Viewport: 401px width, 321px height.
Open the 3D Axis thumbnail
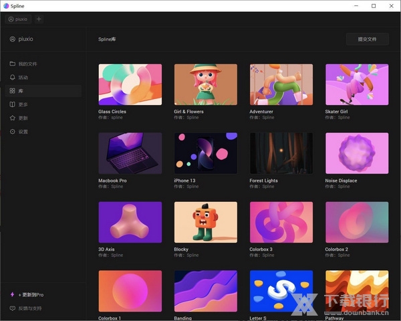[x=130, y=222]
